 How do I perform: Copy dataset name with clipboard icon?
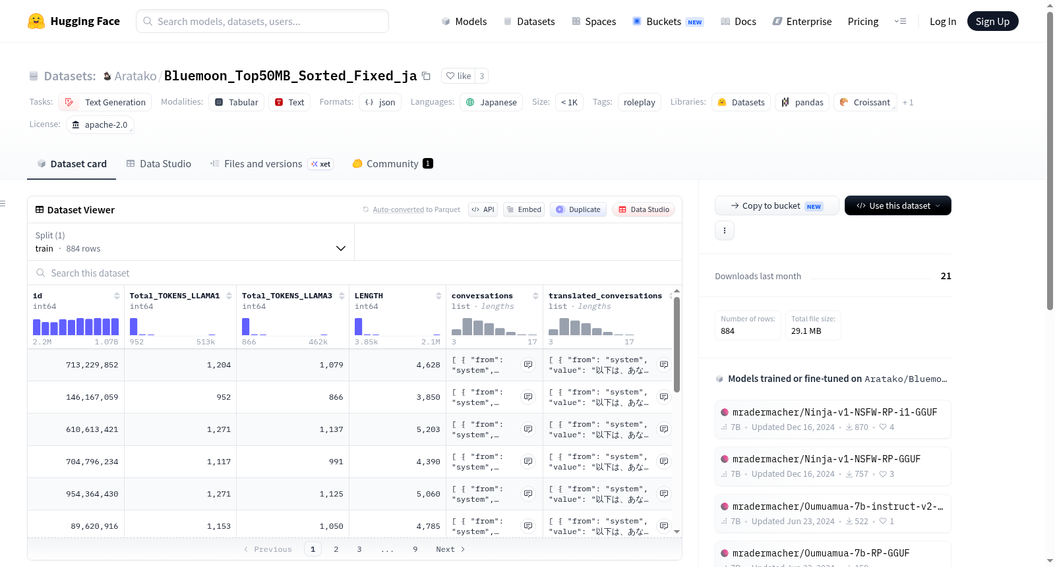[426, 76]
